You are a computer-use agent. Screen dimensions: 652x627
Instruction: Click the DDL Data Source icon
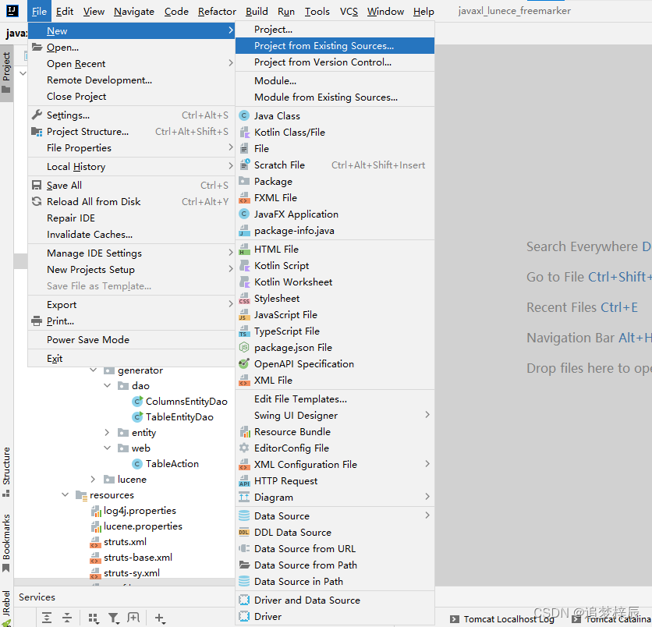[245, 533]
